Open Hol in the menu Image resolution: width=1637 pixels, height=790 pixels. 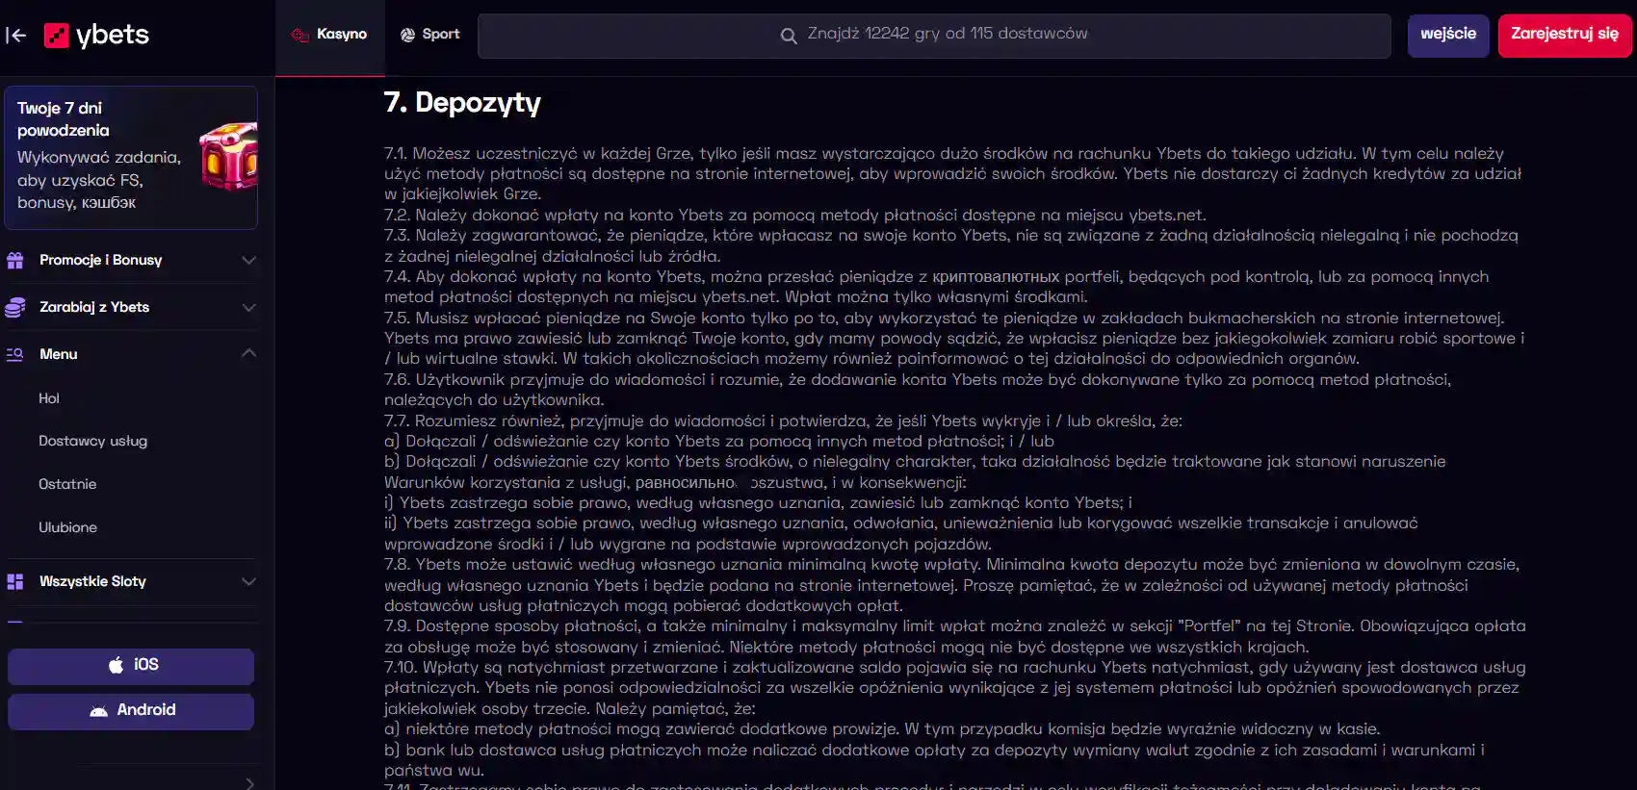coord(49,398)
